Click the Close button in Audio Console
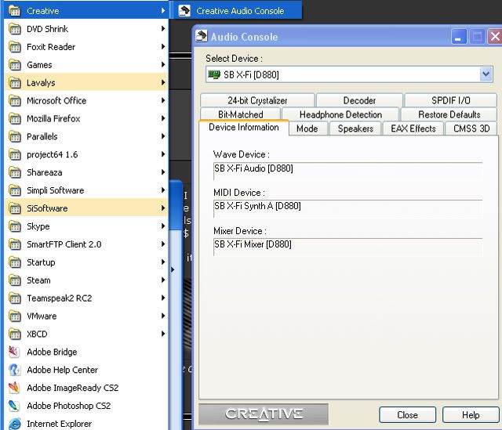502x430 pixels. point(408,414)
